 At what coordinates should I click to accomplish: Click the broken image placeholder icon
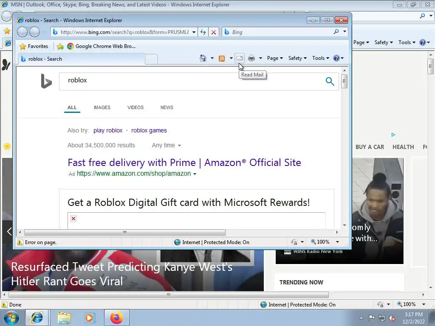click(x=73, y=219)
